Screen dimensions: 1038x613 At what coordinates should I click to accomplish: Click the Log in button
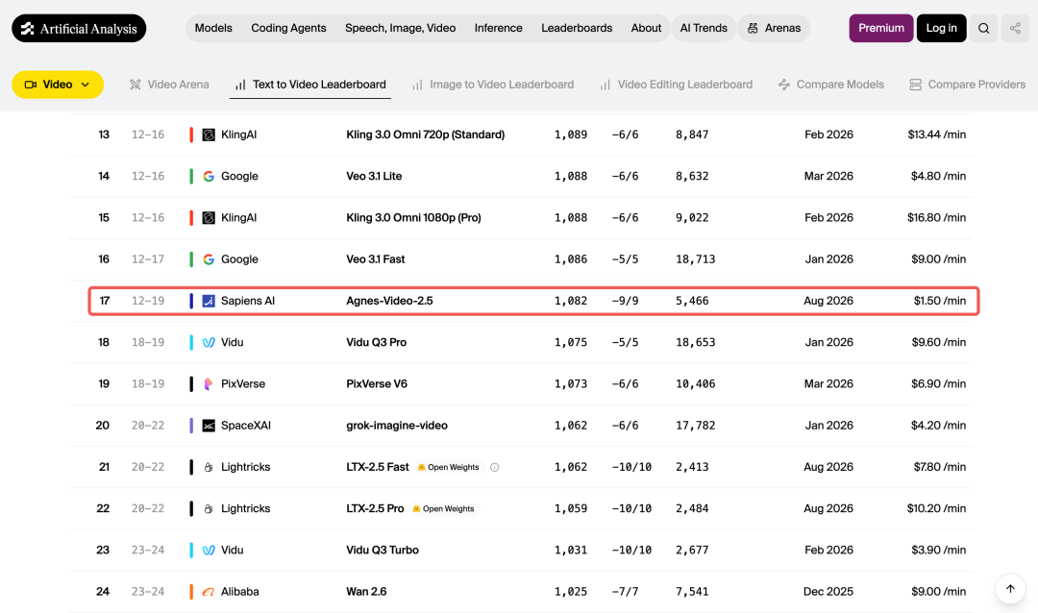click(941, 28)
